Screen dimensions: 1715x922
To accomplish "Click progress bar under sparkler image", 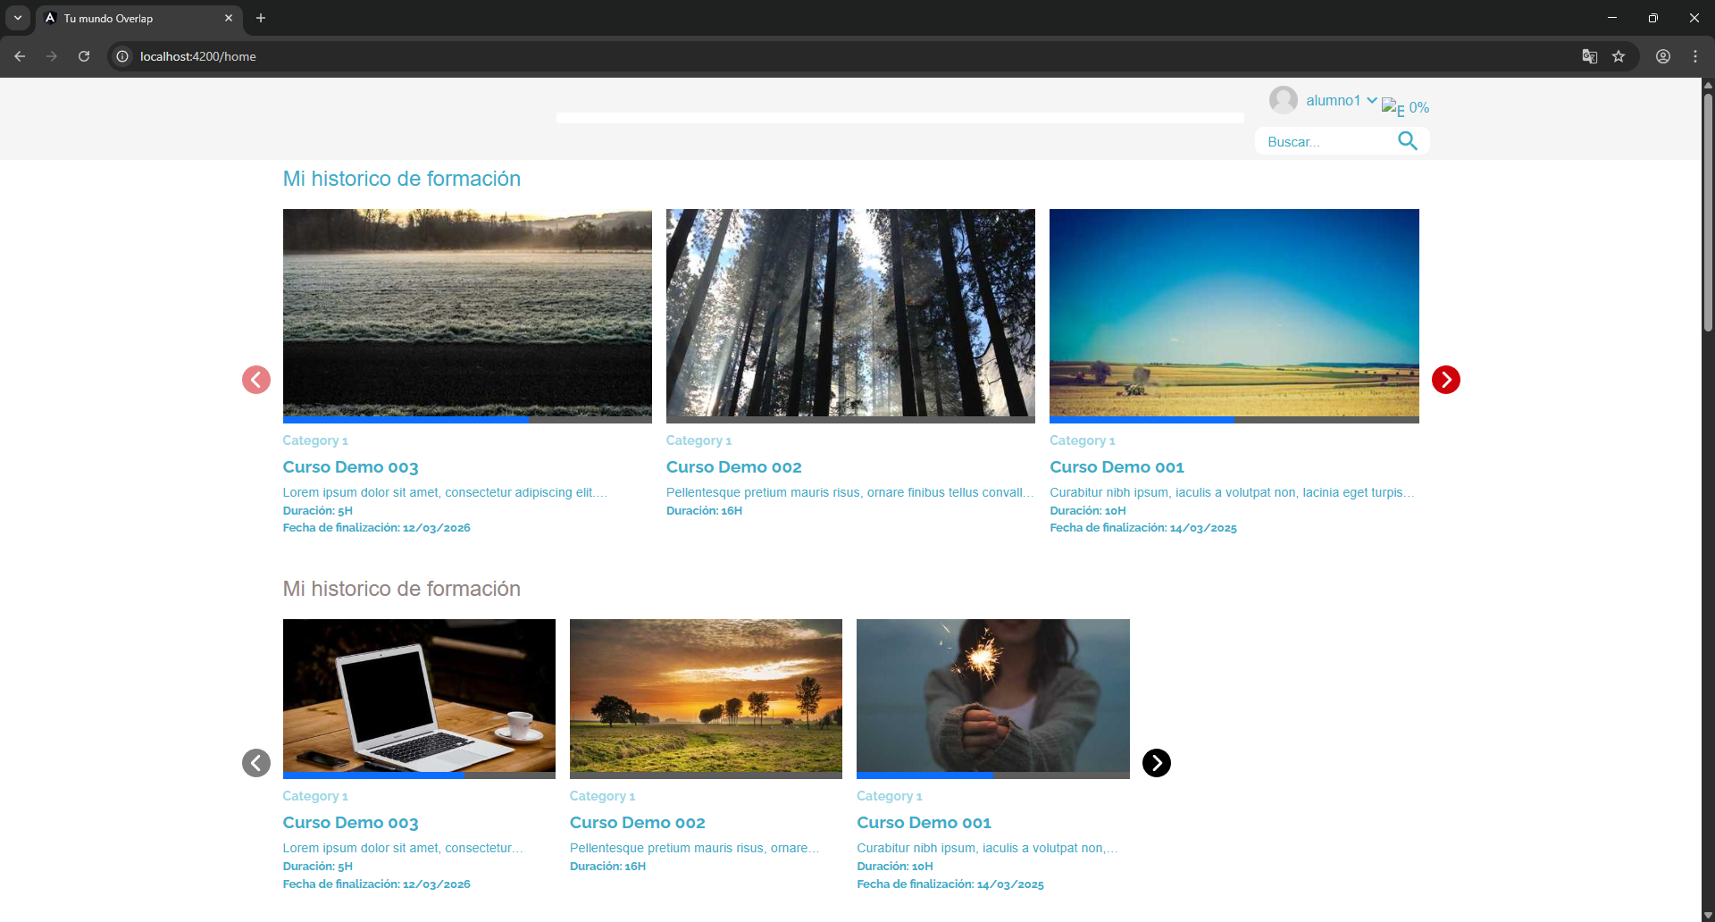I will (993, 775).
